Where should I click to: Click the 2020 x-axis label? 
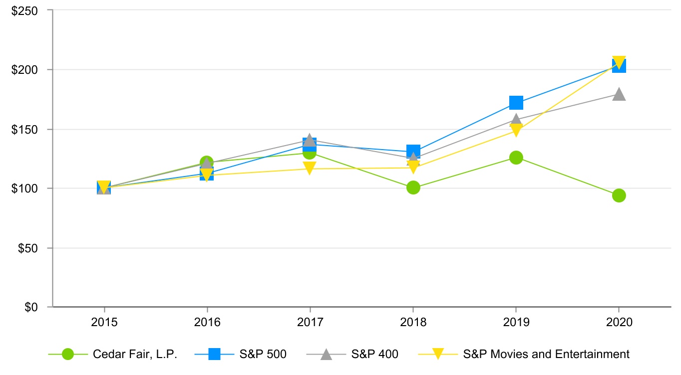[619, 323]
